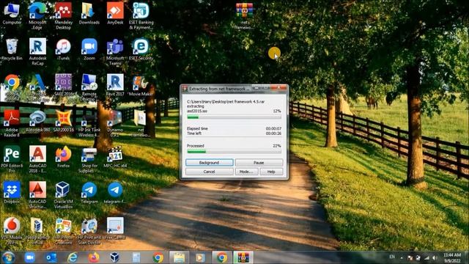Select the ESET Banking & Payment shortcut

pyautogui.click(x=141, y=16)
